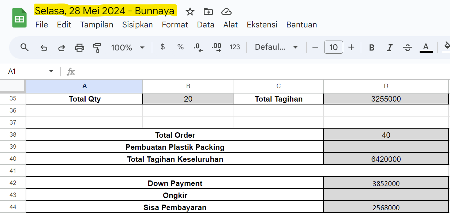
Task: Select the Down Payment cell
Action: 175,183
